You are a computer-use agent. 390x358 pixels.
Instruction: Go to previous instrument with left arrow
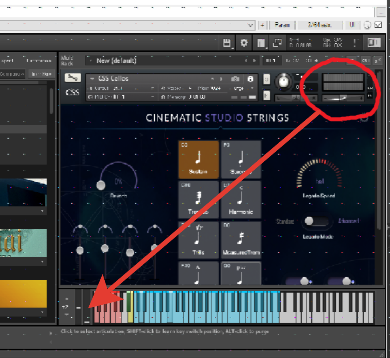pyautogui.click(x=212, y=79)
